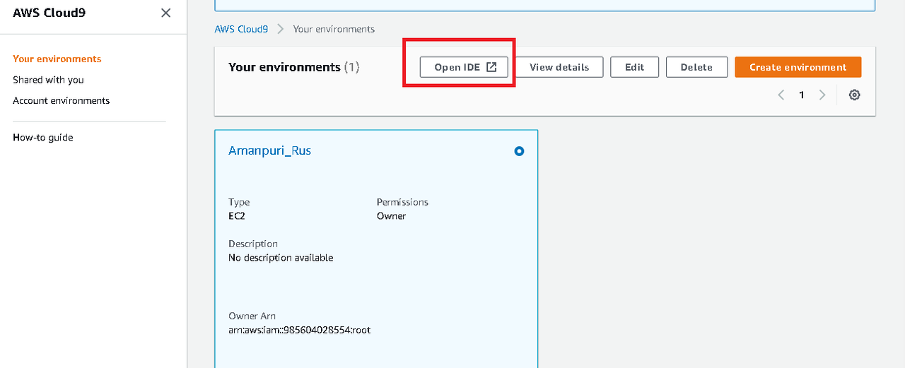Click Edit button for the environment
905x368 pixels.
tap(634, 67)
